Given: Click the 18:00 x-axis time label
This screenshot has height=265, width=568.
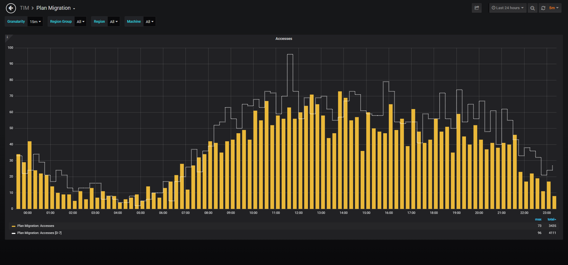Looking at the screenshot, I should [434, 213].
